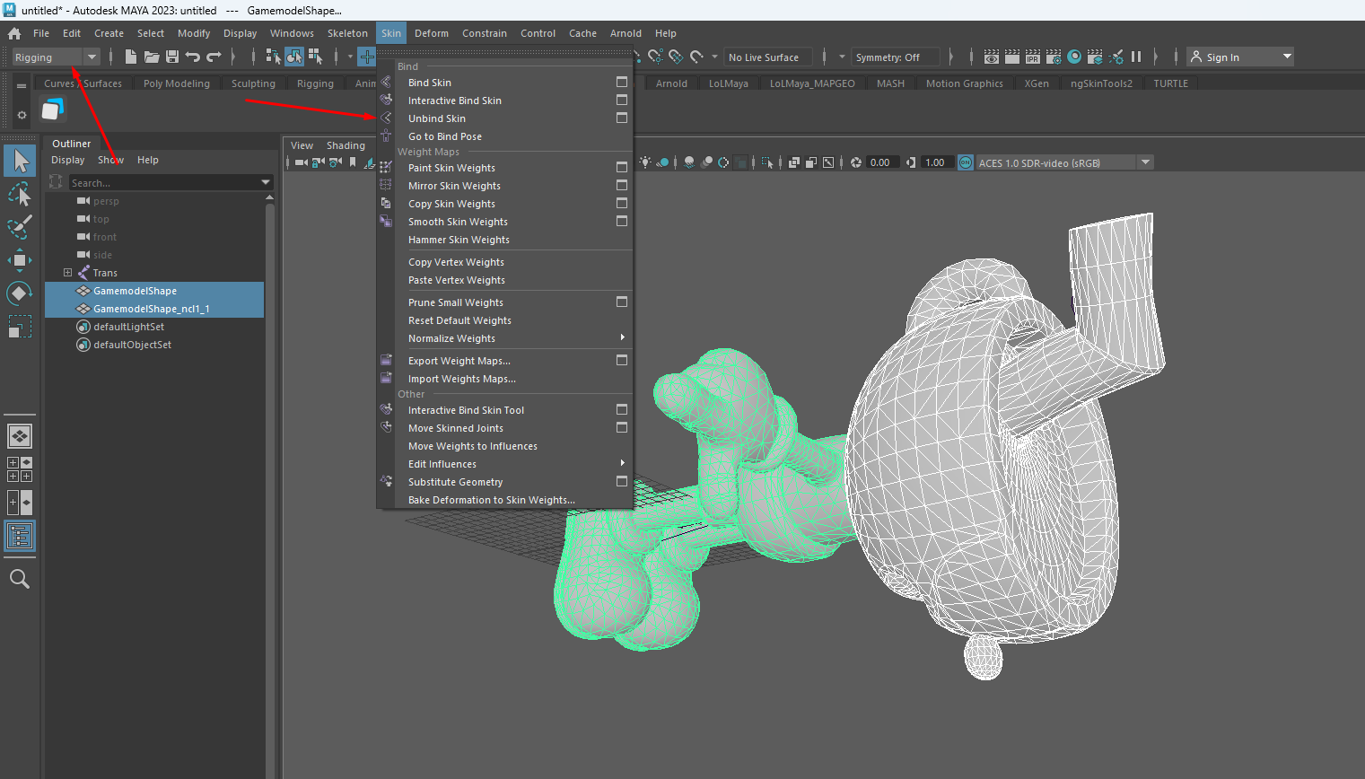
Task: Open the Outliner search filter dropdown arrow
Action: 266,182
